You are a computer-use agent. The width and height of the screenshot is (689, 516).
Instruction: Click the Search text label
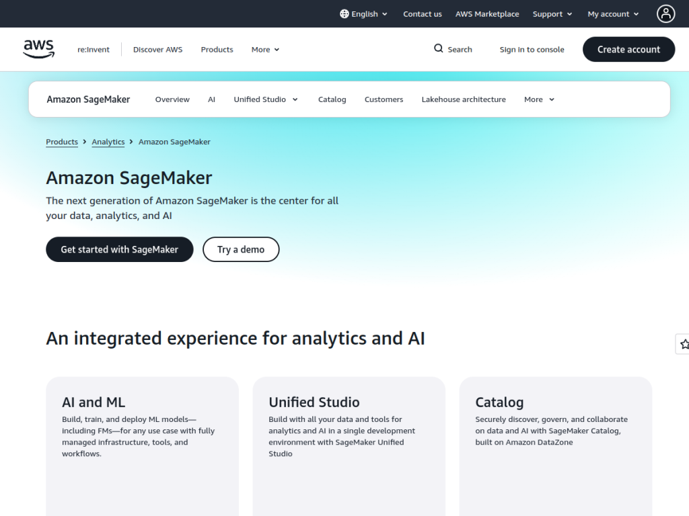460,50
